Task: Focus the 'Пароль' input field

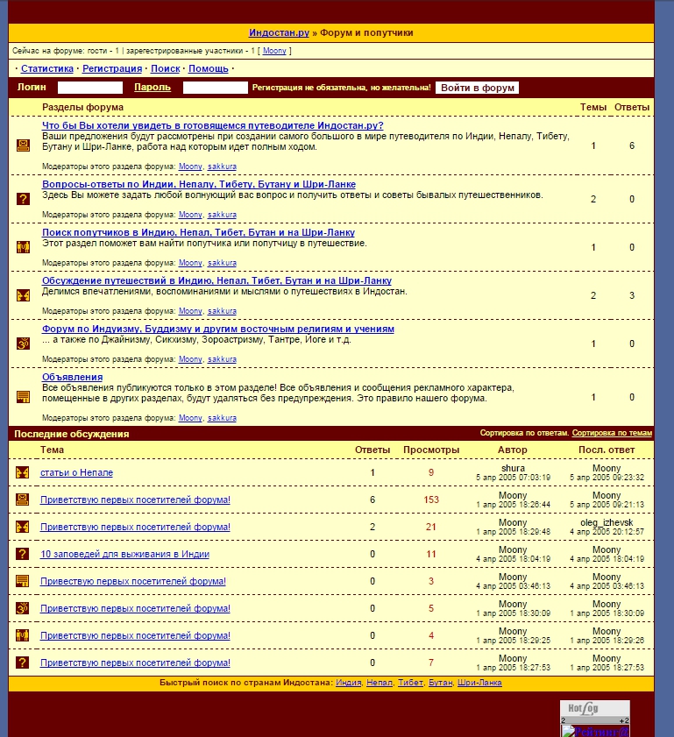Action: pos(216,88)
